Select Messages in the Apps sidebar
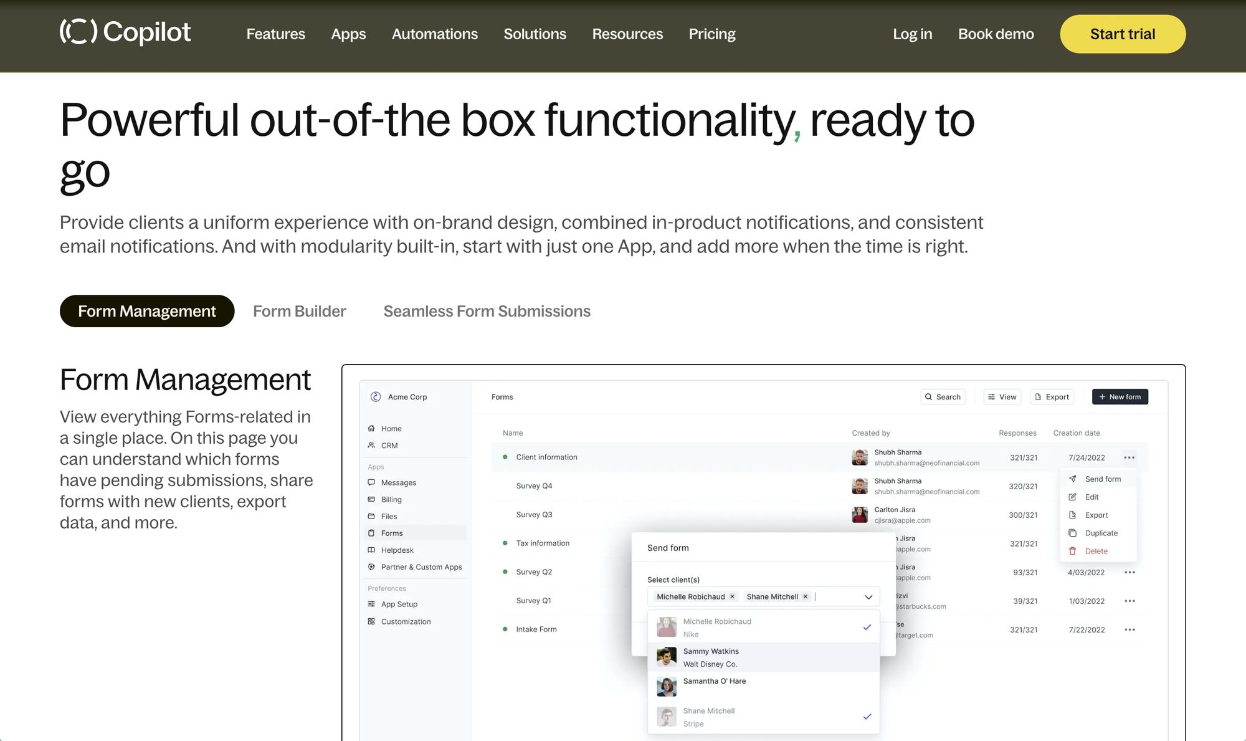This screenshot has width=1246, height=741. click(398, 482)
